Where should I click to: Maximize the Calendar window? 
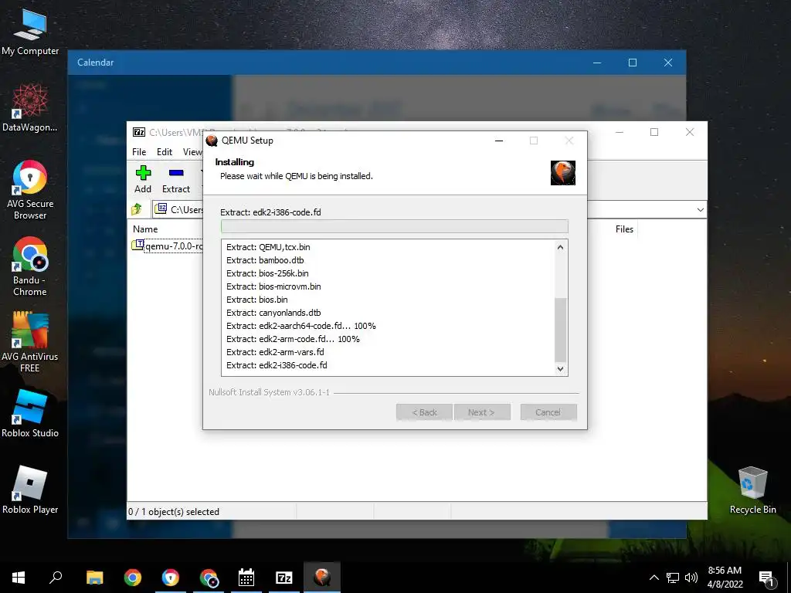(x=633, y=63)
